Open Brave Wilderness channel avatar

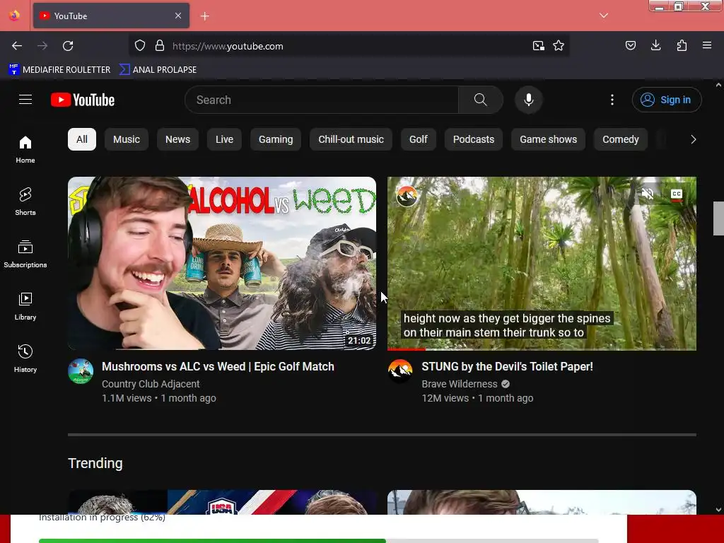tap(400, 371)
